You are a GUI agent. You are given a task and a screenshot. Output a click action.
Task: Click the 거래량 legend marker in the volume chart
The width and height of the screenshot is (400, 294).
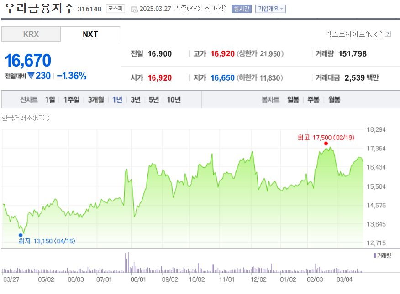pos(375,255)
